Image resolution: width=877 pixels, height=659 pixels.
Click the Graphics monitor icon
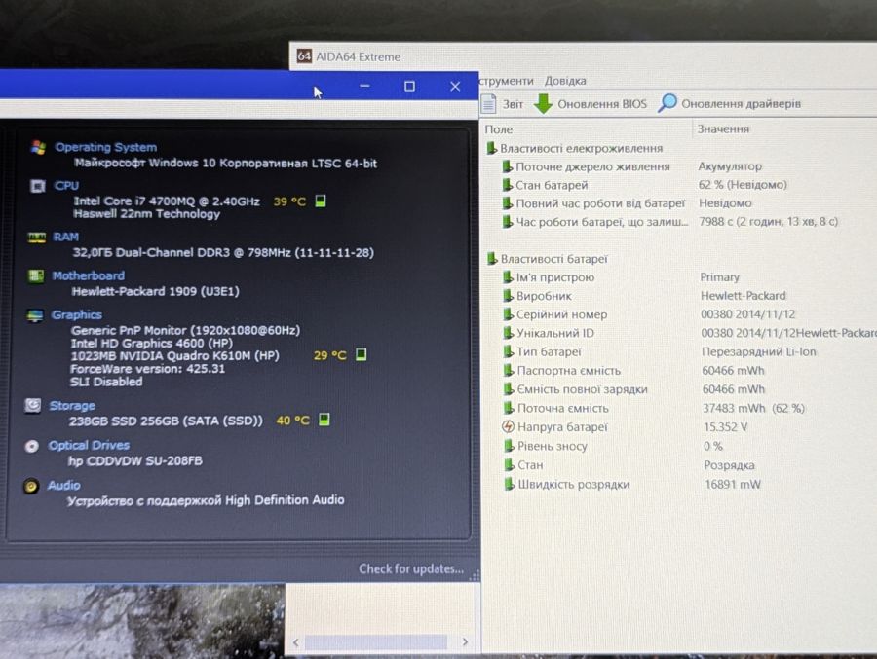pos(35,315)
